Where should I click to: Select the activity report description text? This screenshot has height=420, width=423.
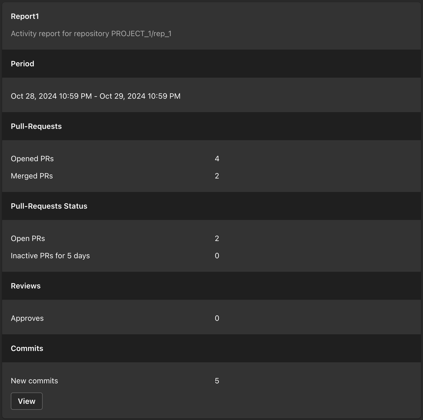click(x=91, y=34)
